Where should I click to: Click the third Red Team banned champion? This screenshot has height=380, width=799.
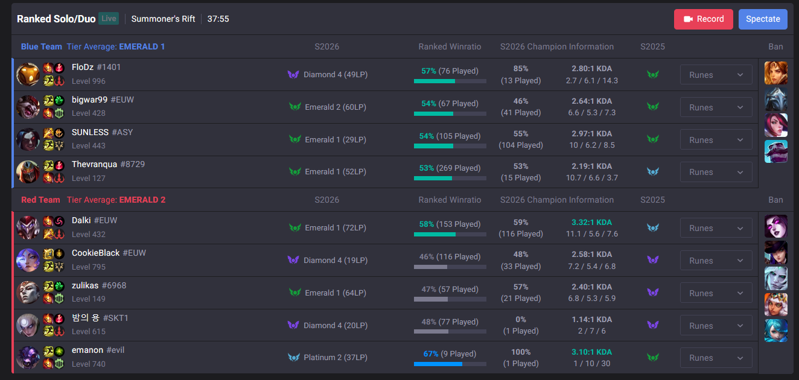776,278
